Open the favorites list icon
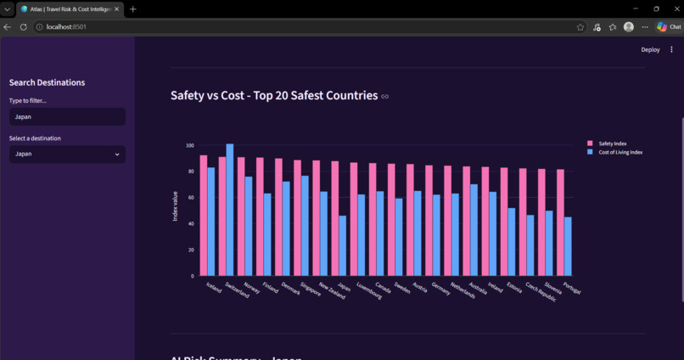Screen dimensions: 684x360 tap(613, 27)
